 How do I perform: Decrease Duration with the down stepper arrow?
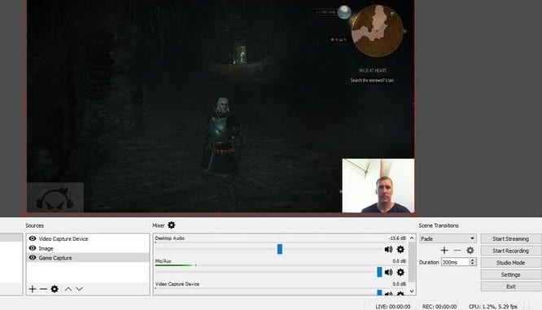pos(473,264)
